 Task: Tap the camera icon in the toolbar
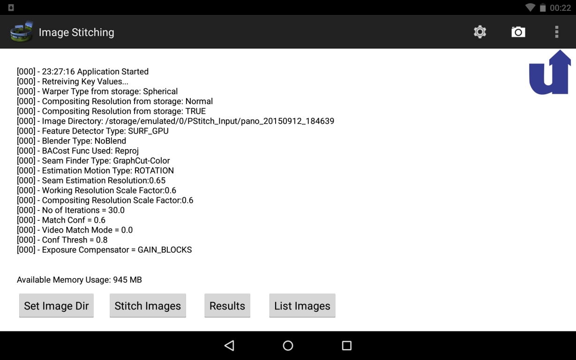(518, 32)
